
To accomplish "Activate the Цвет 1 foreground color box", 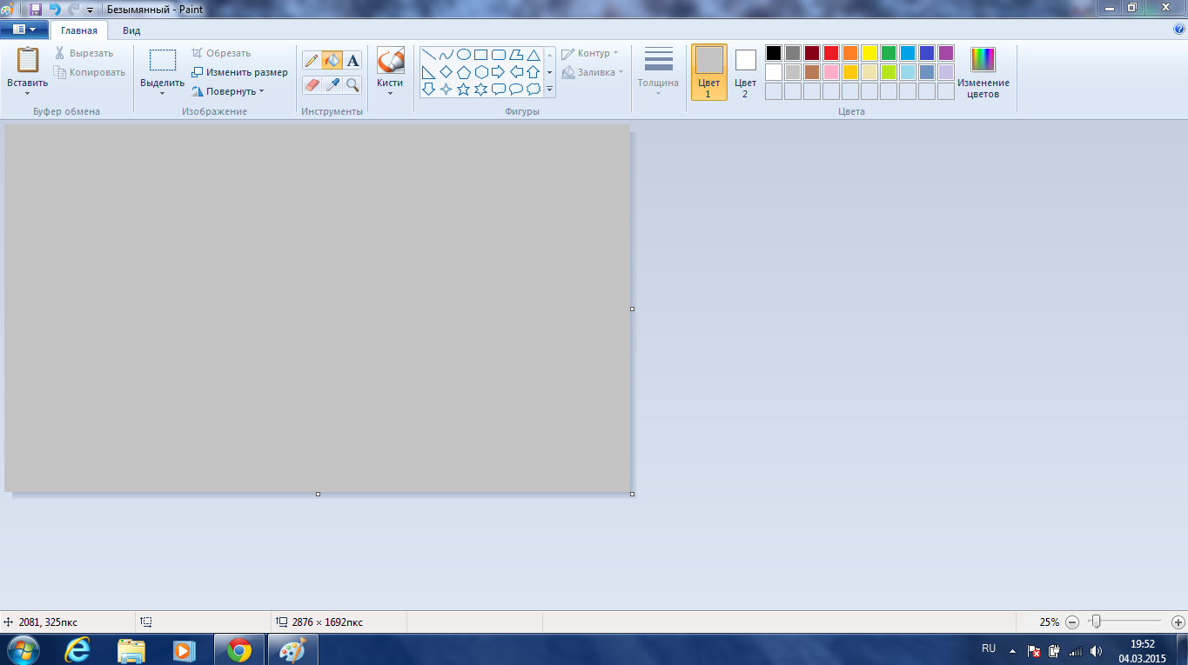I will (709, 72).
